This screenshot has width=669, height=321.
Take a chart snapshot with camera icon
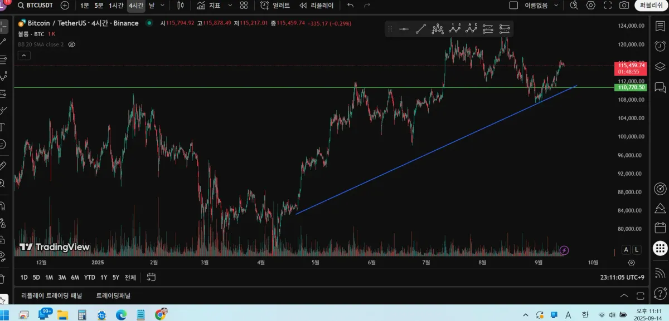click(x=624, y=5)
